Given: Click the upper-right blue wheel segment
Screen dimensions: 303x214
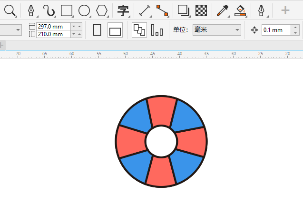Looking at the screenshot, I should 186,116.
